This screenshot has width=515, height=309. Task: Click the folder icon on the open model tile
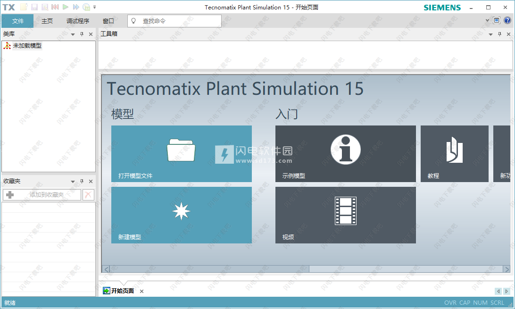point(181,150)
